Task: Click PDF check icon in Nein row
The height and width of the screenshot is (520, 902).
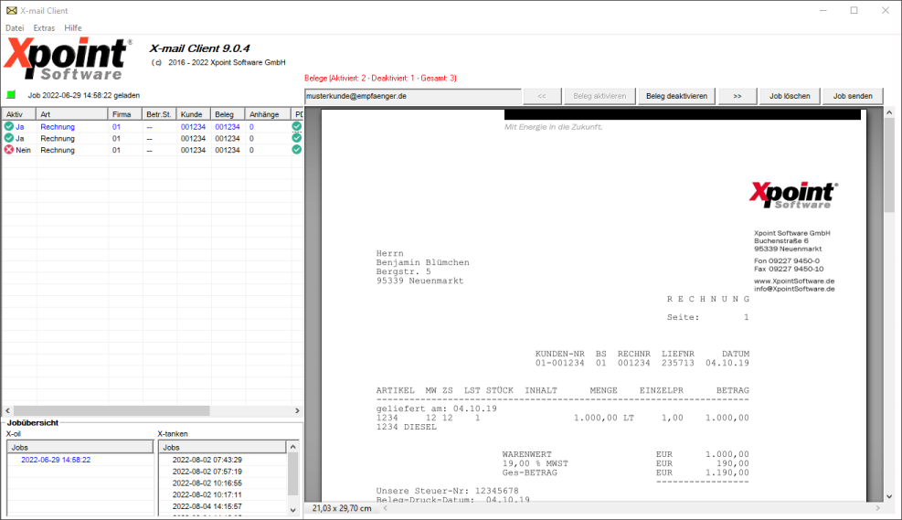Action: point(297,150)
